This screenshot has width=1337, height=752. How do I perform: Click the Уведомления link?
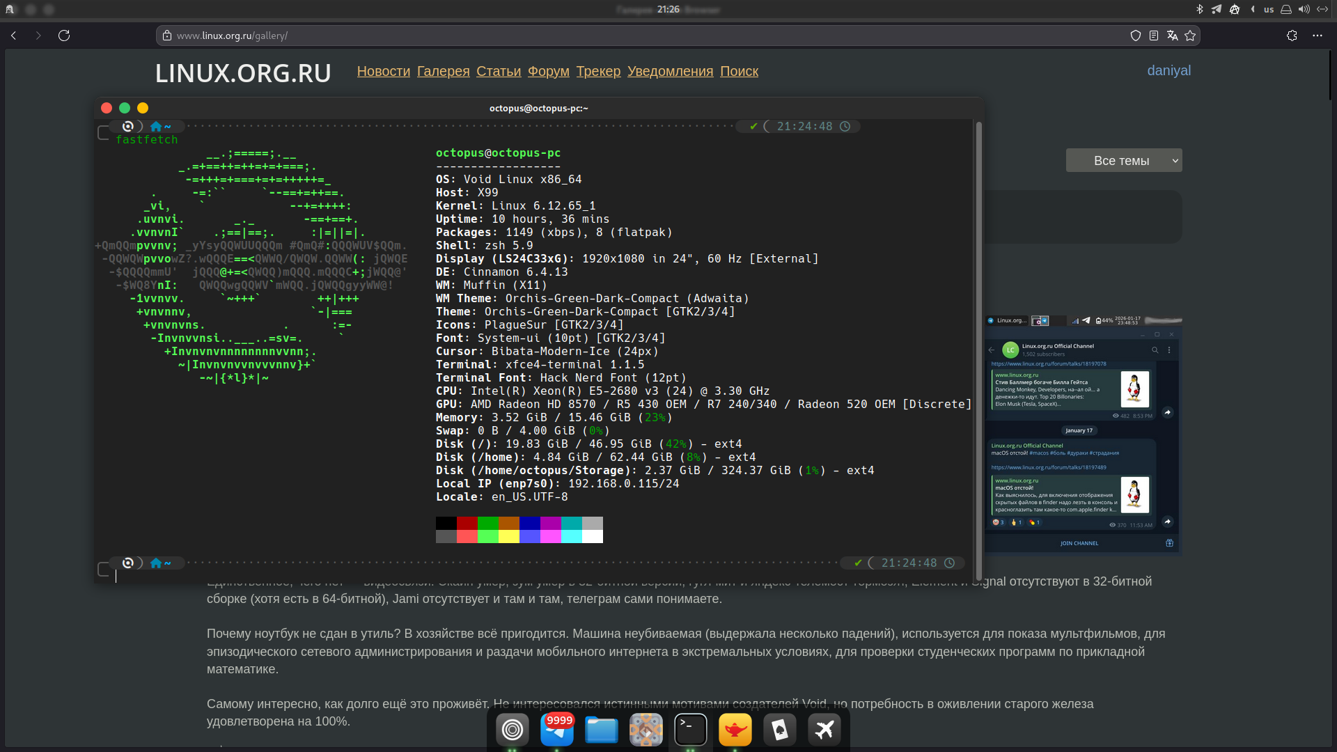tap(670, 71)
